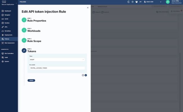The height and width of the screenshot is (112, 183).
Task: Click the Policy Advisor button in background
Action: [175, 11]
